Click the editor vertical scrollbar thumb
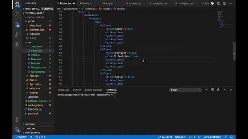This screenshot has width=248, height=139. (x=234, y=51)
